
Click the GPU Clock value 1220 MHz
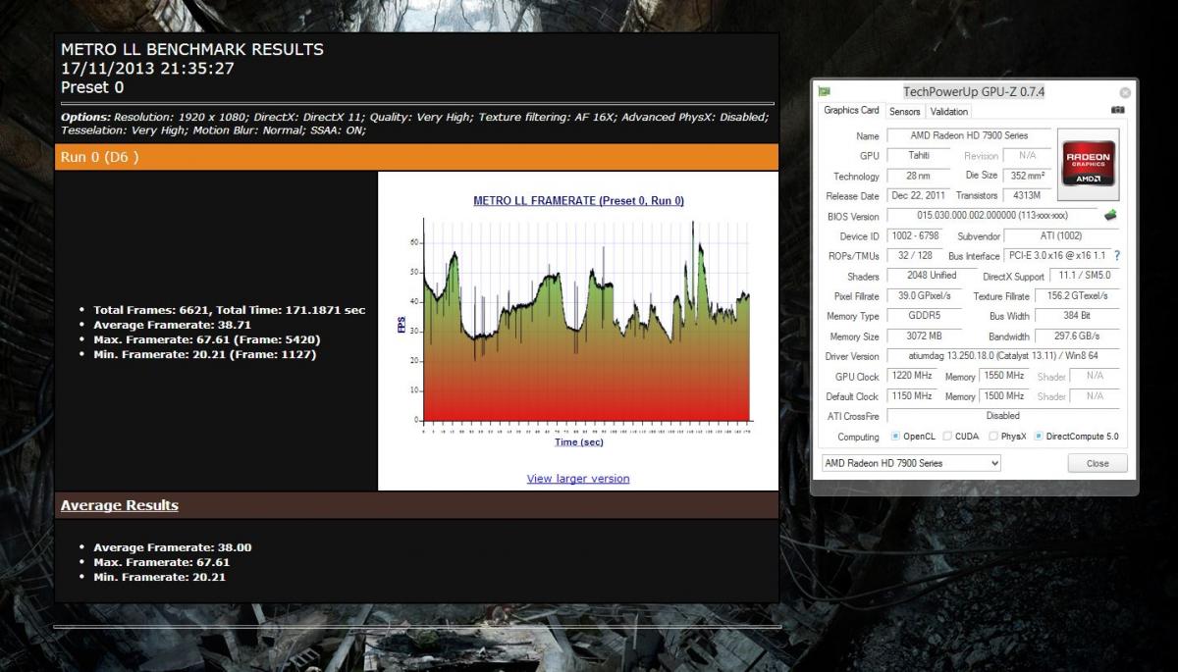pos(912,376)
